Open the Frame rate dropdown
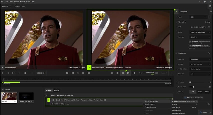Screen dimensions: 213x115 tap(200, 37)
